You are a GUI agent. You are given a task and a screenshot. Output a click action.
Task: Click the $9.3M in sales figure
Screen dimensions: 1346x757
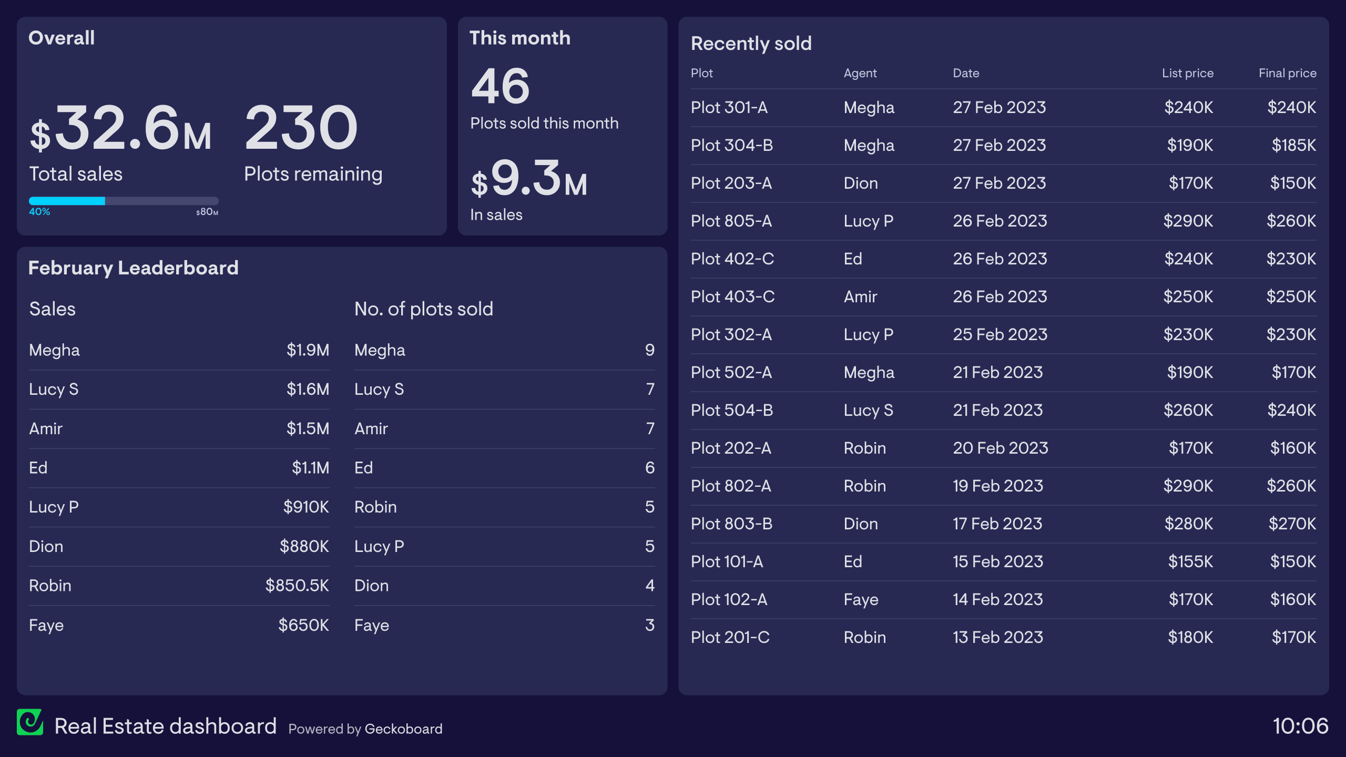click(529, 178)
